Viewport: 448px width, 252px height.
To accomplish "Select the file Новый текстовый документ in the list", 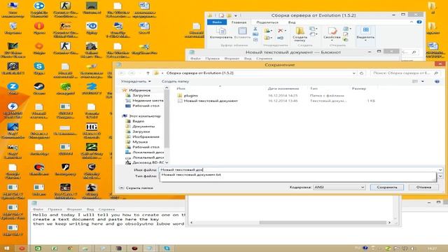I will (x=211, y=101).
